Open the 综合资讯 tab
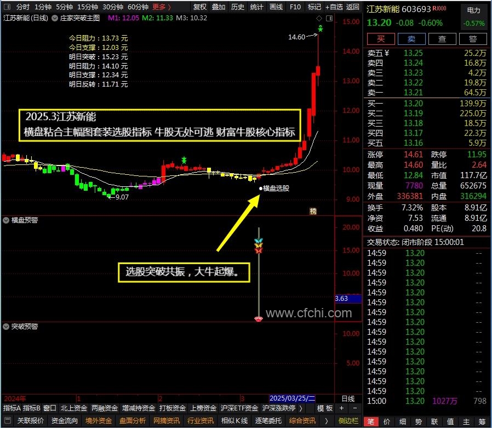The image size is (492, 428). [302, 420]
